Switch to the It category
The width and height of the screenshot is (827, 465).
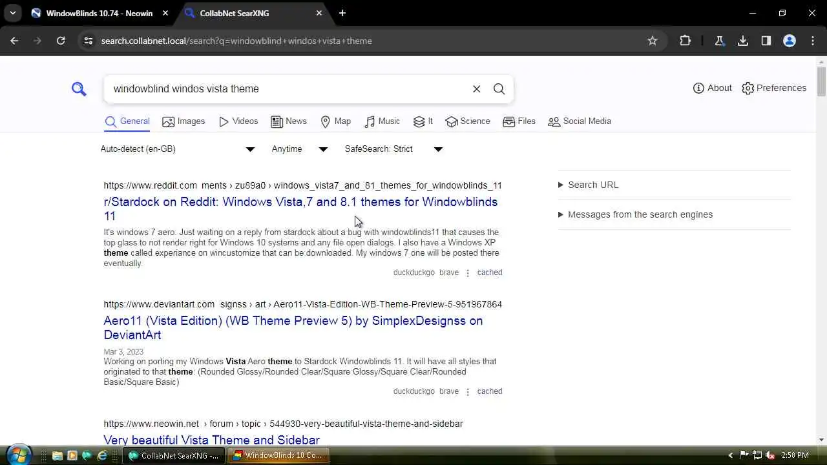tap(423, 121)
